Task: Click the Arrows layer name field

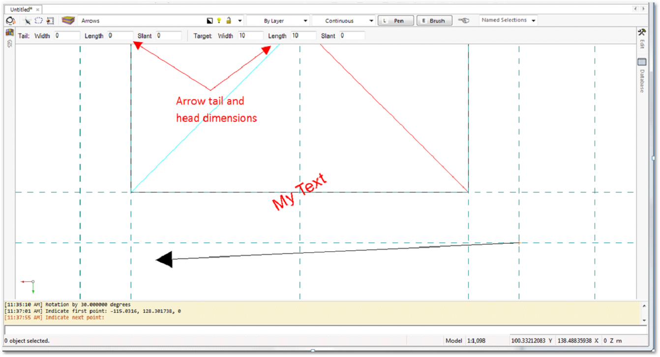Action: pyautogui.click(x=142, y=21)
